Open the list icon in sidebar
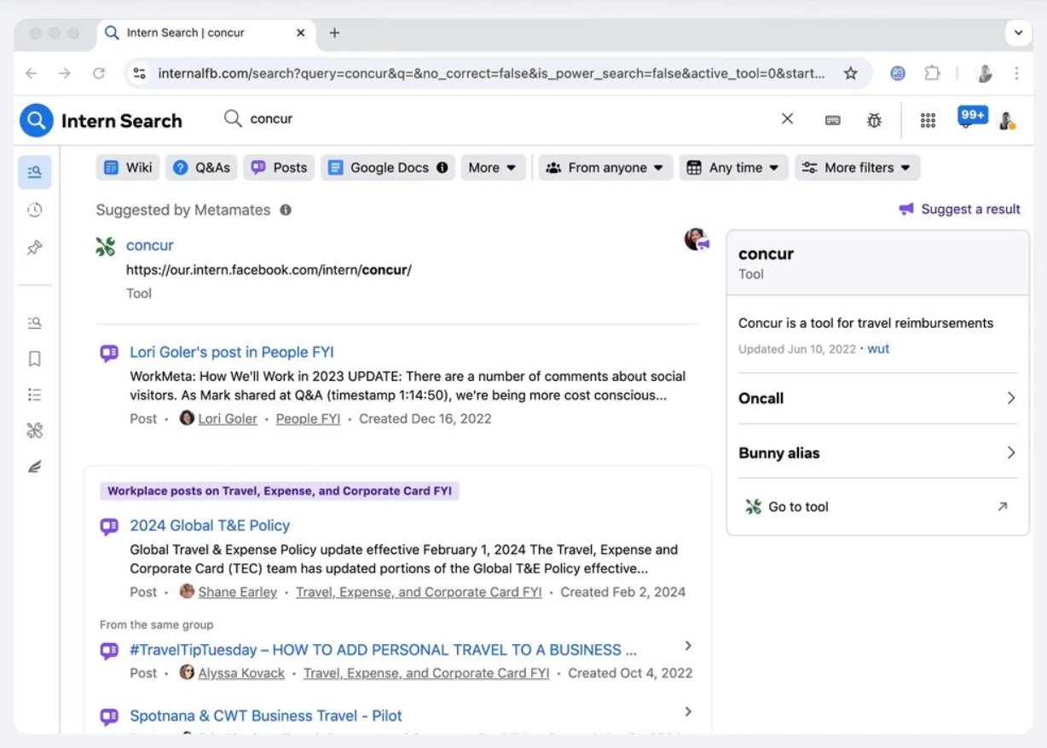The image size is (1047, 748). tap(35, 394)
